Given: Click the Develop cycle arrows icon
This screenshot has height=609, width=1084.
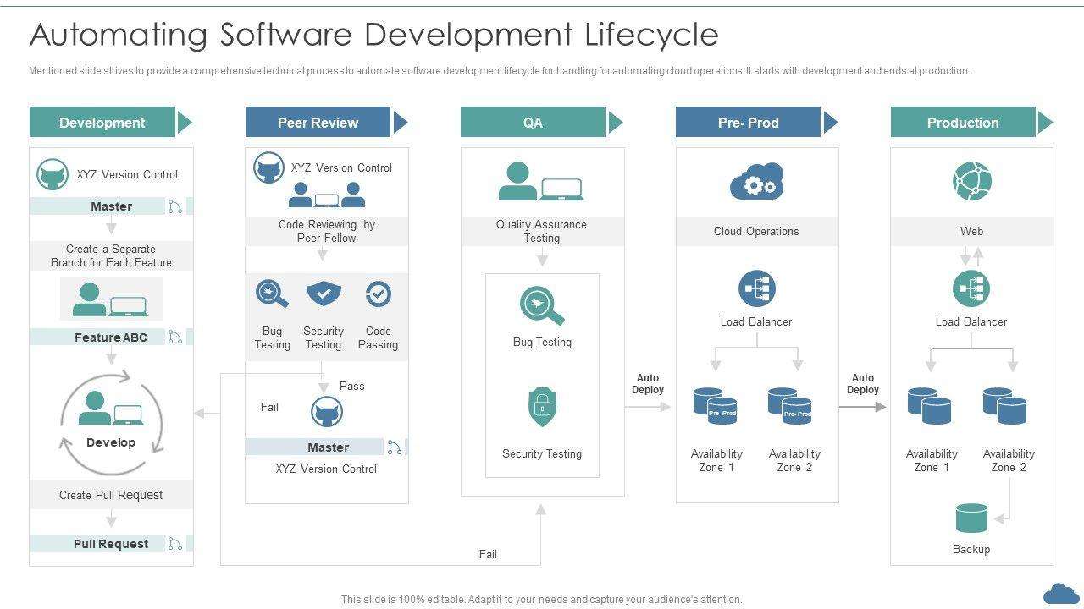Looking at the screenshot, I should coord(111,421).
